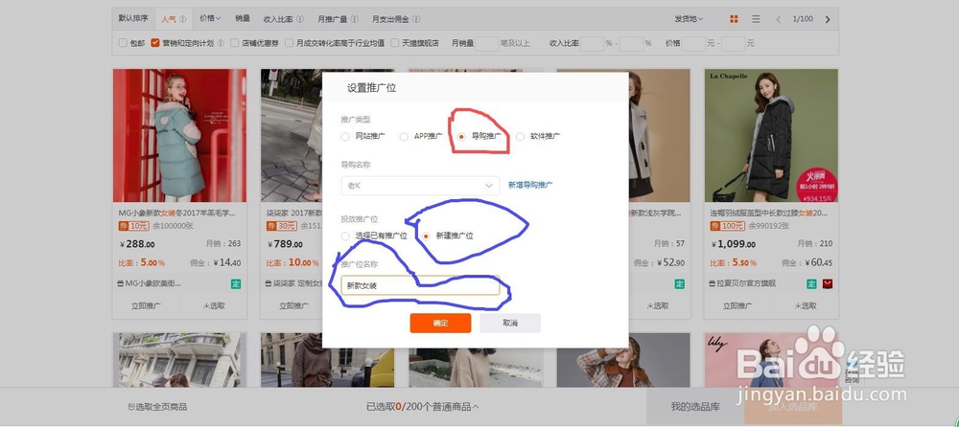
Task: Focus 价格 maximum input
Action: pyautogui.click(x=734, y=43)
